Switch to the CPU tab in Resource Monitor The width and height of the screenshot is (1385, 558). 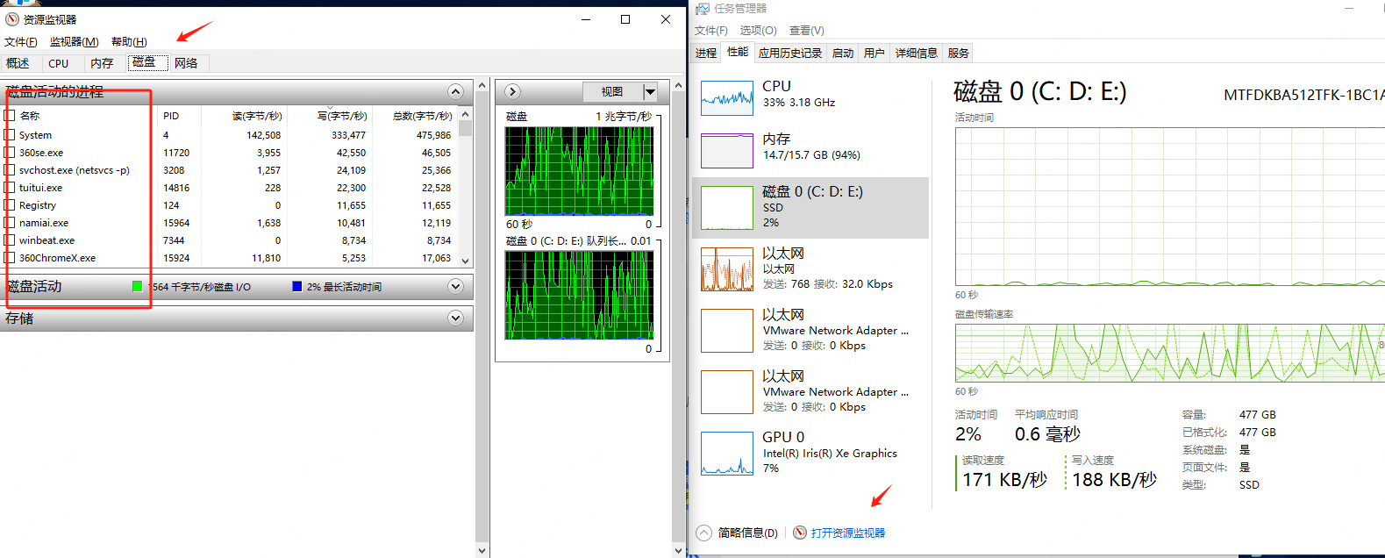[59, 63]
